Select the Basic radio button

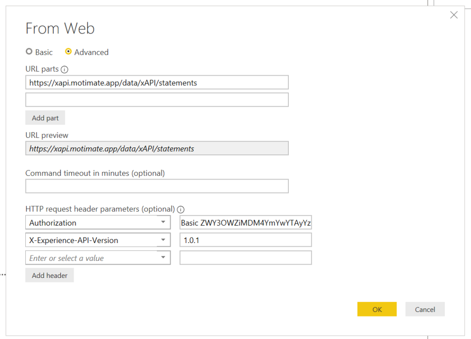point(29,52)
